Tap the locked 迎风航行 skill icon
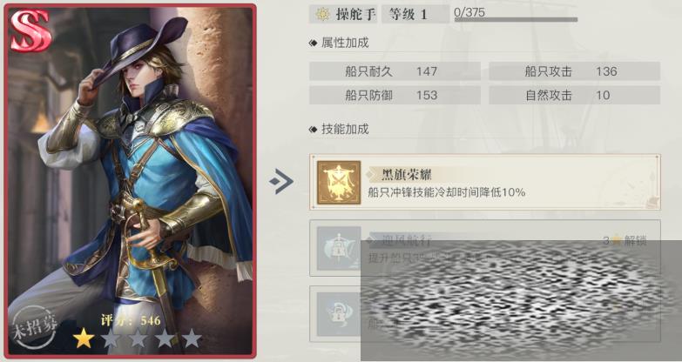 (339, 248)
